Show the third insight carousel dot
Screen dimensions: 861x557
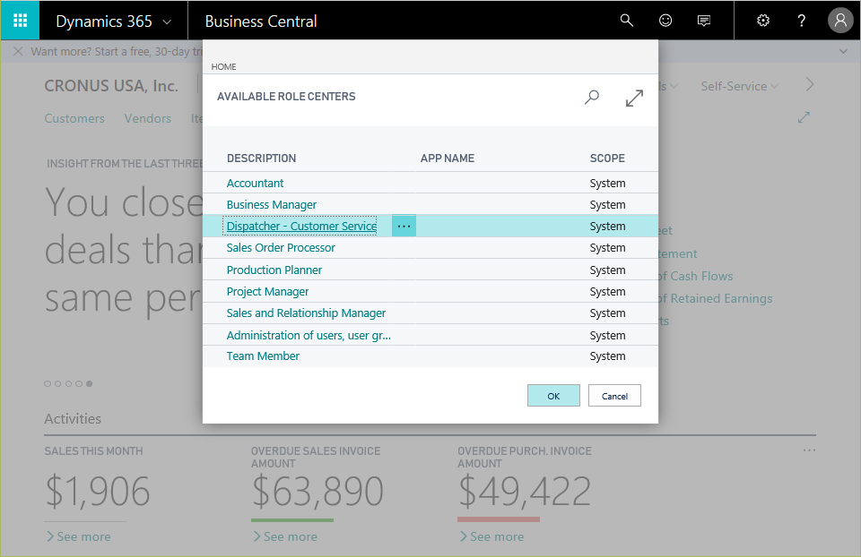[68, 384]
